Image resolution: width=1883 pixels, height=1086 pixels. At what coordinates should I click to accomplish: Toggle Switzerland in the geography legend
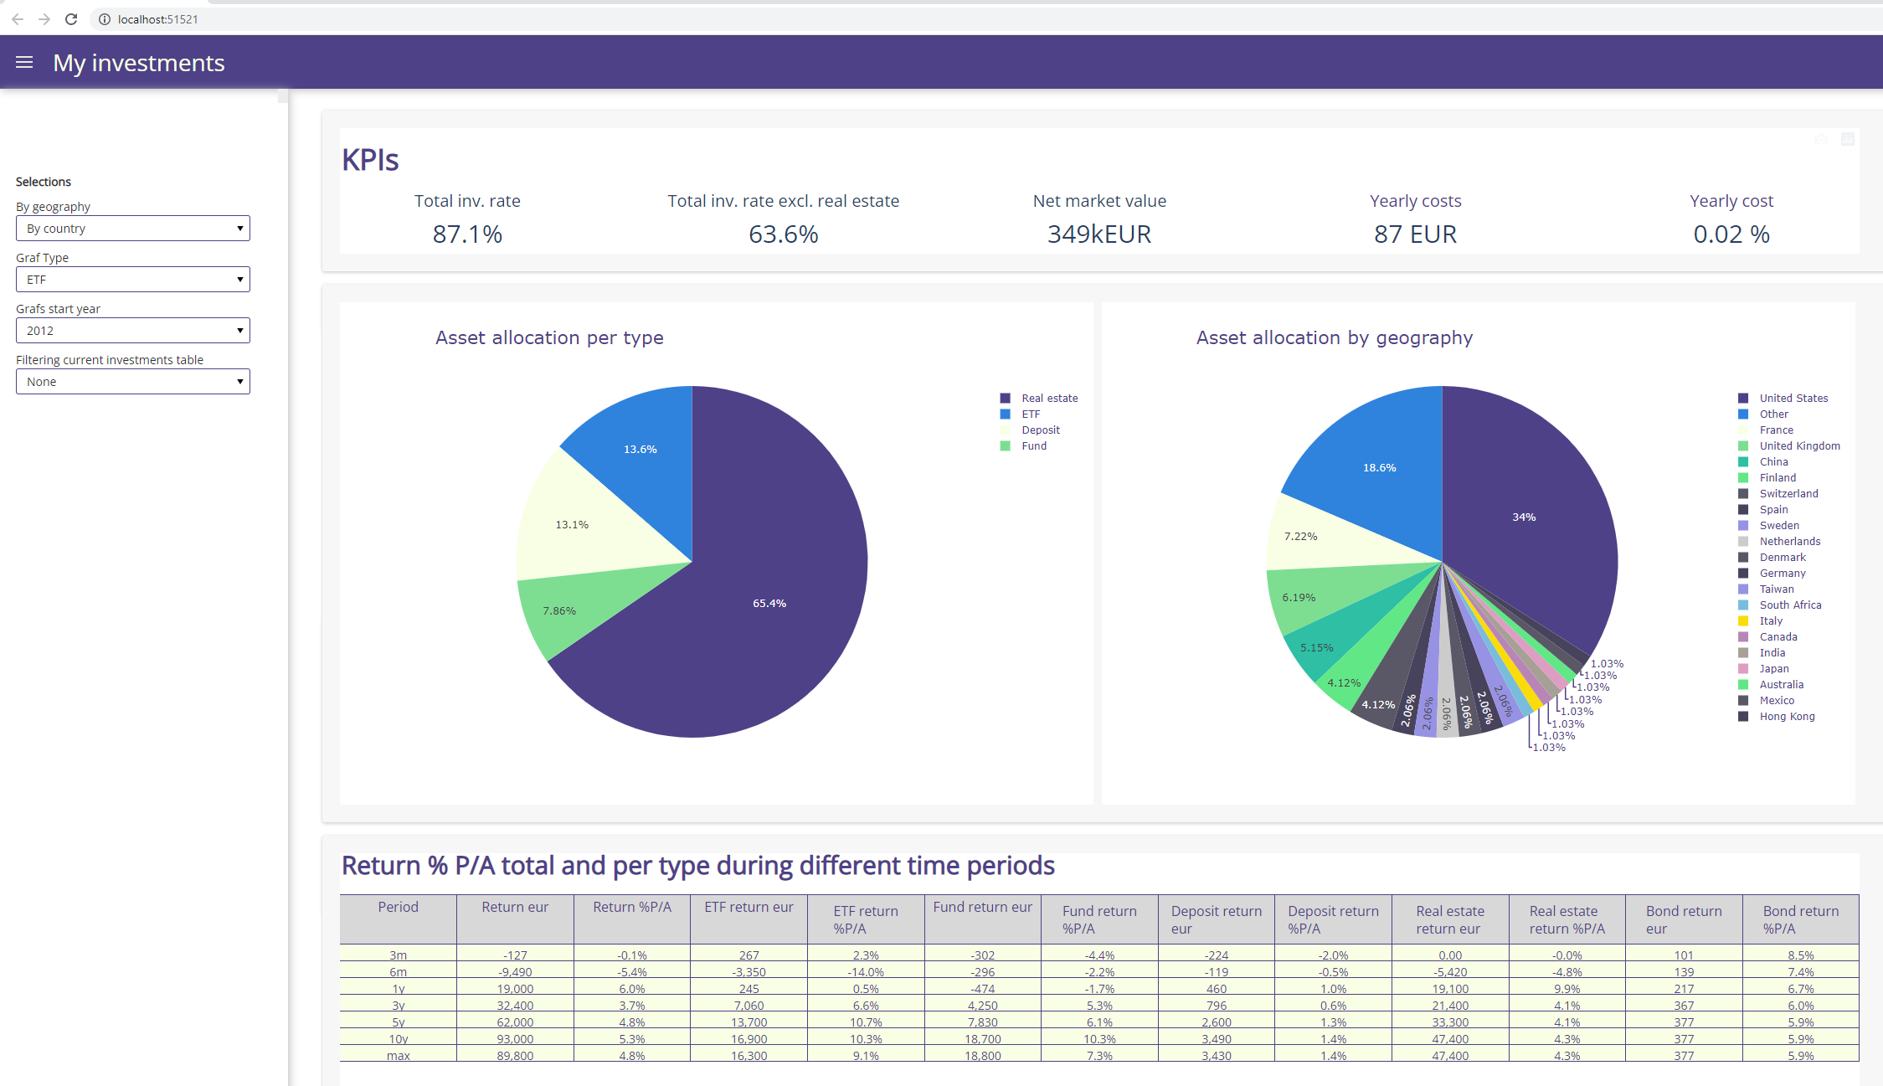tap(1788, 493)
